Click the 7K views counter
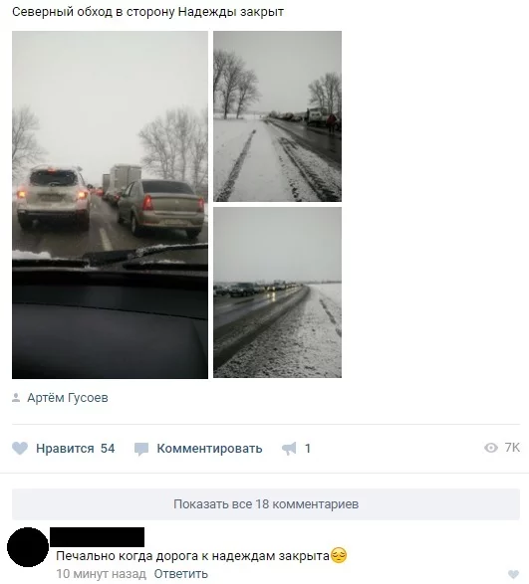Image resolution: width=529 pixels, height=584 pixels. [512, 448]
